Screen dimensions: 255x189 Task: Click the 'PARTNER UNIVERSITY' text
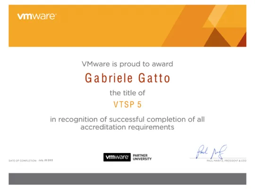click(142, 157)
